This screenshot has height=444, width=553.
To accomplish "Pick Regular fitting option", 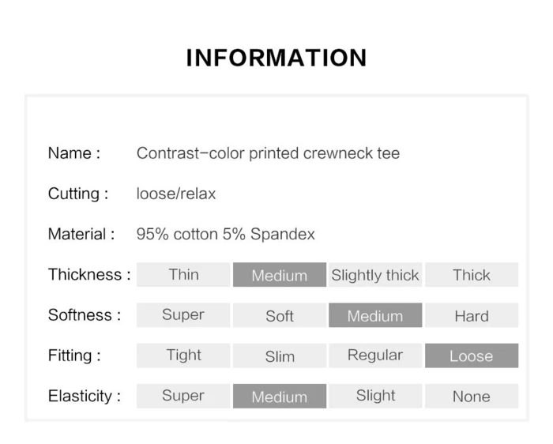I will pos(375,356).
